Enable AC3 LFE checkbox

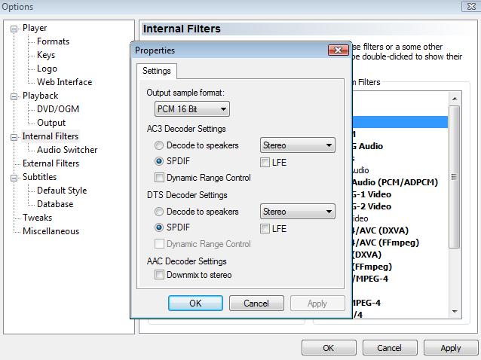tap(265, 162)
